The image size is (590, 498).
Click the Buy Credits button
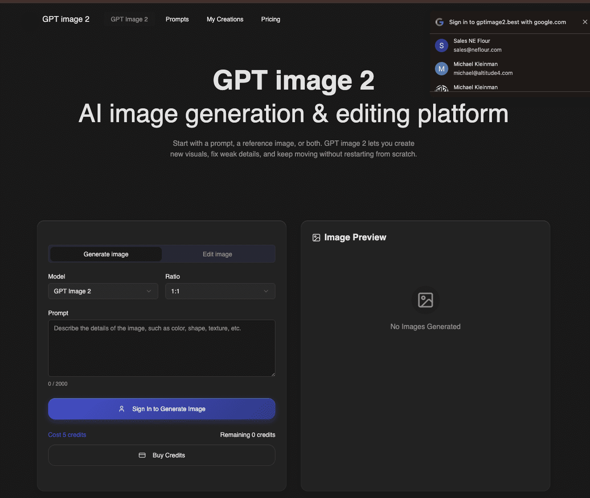point(162,455)
